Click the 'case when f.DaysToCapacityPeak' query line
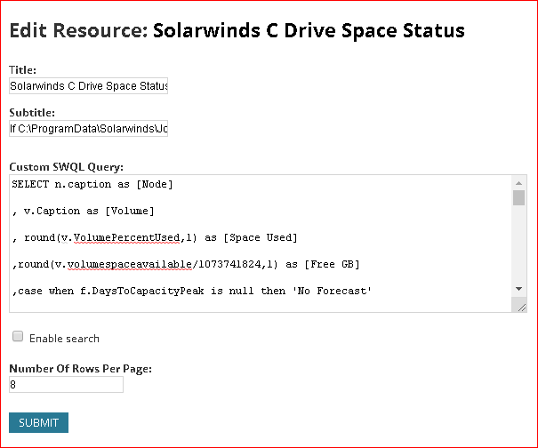Image resolution: width=538 pixels, height=448 pixels. click(191, 292)
